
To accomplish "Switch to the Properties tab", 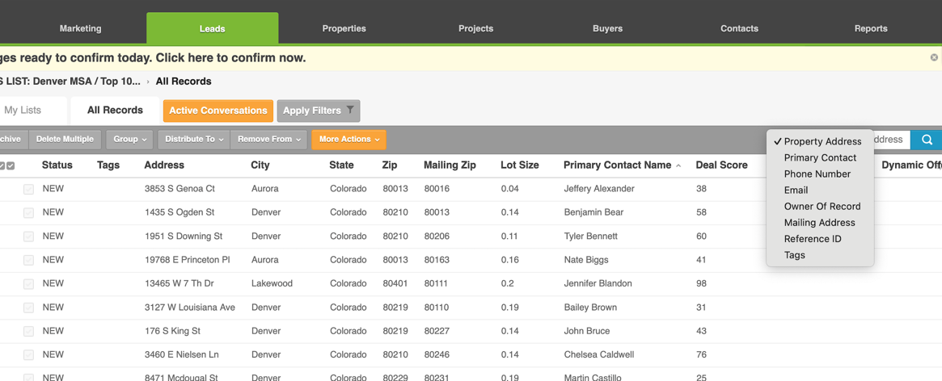I will (344, 28).
